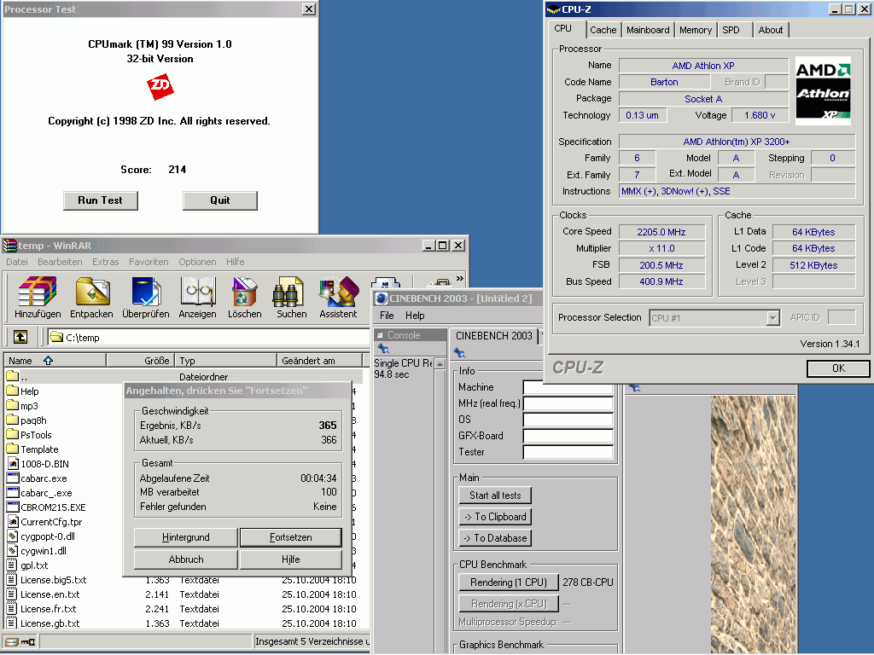Click the 2205.0 MHz Core Speed value

pyautogui.click(x=661, y=232)
